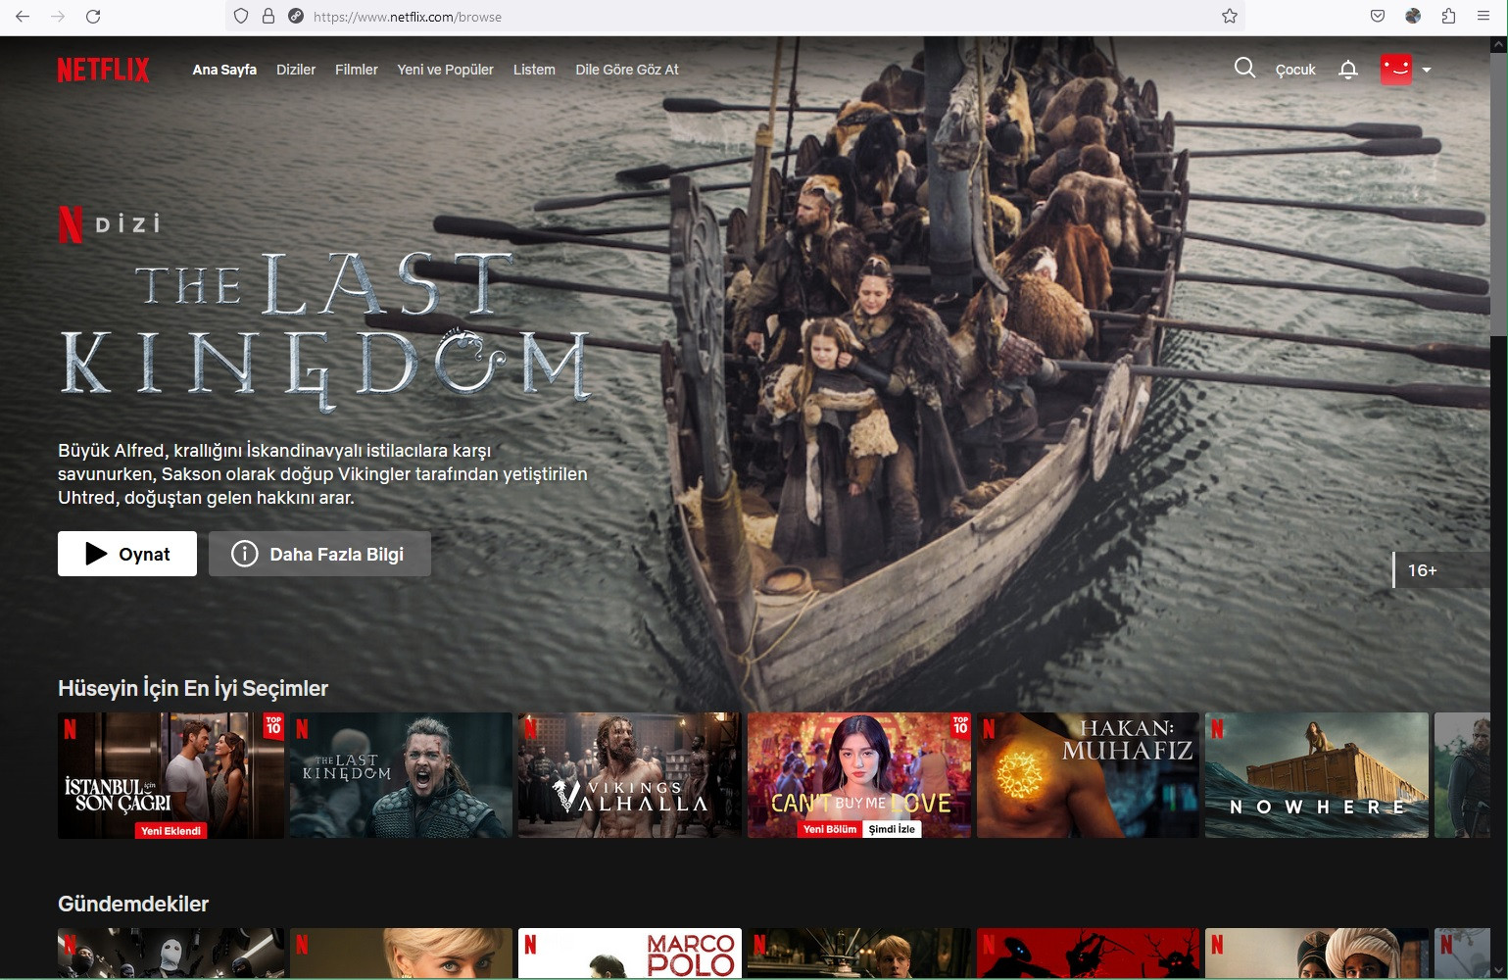Click the tracking protection shield icon

coord(241,17)
